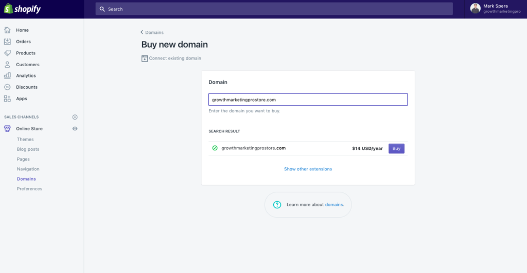Click the search magnifier icon
This screenshot has height=273, width=527.
[102, 9]
